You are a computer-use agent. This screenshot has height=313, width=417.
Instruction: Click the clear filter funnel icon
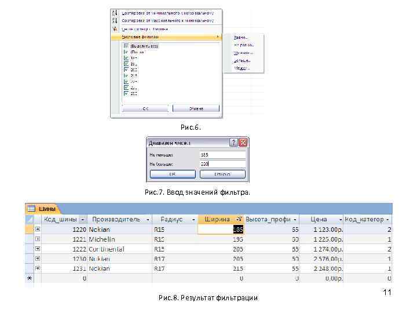pos(115,29)
